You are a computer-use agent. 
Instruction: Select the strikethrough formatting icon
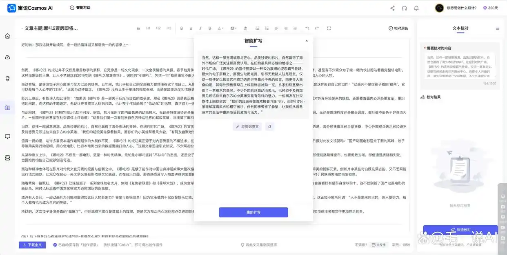click(210, 28)
